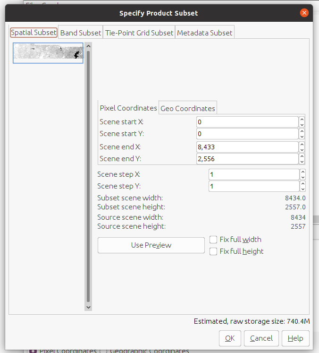Image resolution: width=319 pixels, height=353 pixels.
Task: Open the Tie-Point Grid Subset tab
Action: (139, 33)
